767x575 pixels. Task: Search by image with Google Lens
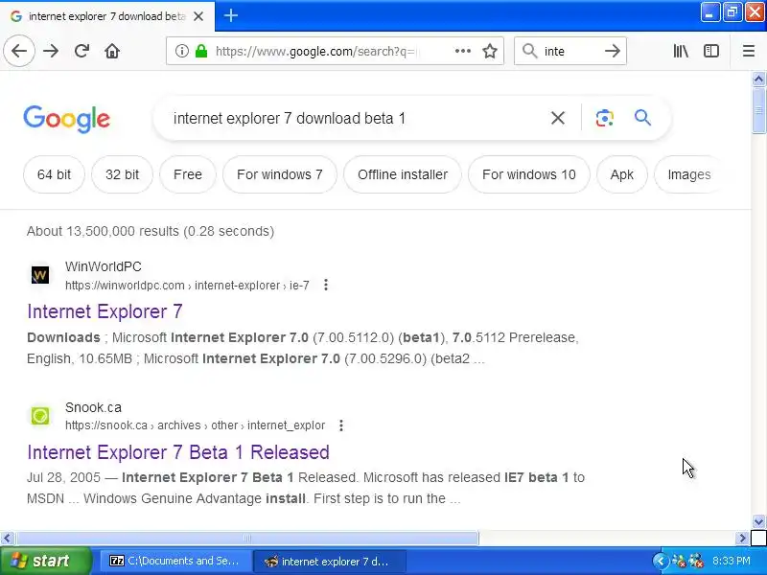(x=605, y=118)
